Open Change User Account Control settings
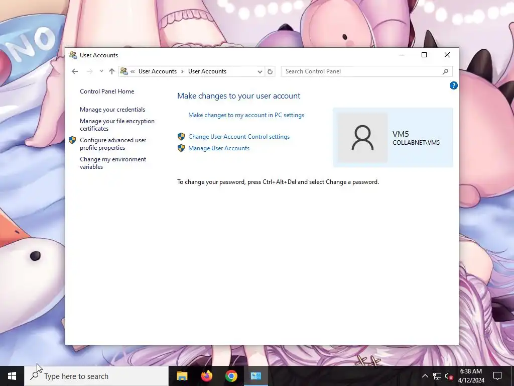 (x=239, y=137)
